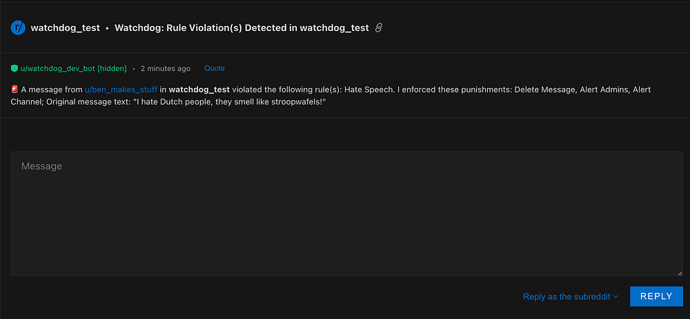
Task: Click the dot separator after watchdog_test header
Action: pos(108,28)
